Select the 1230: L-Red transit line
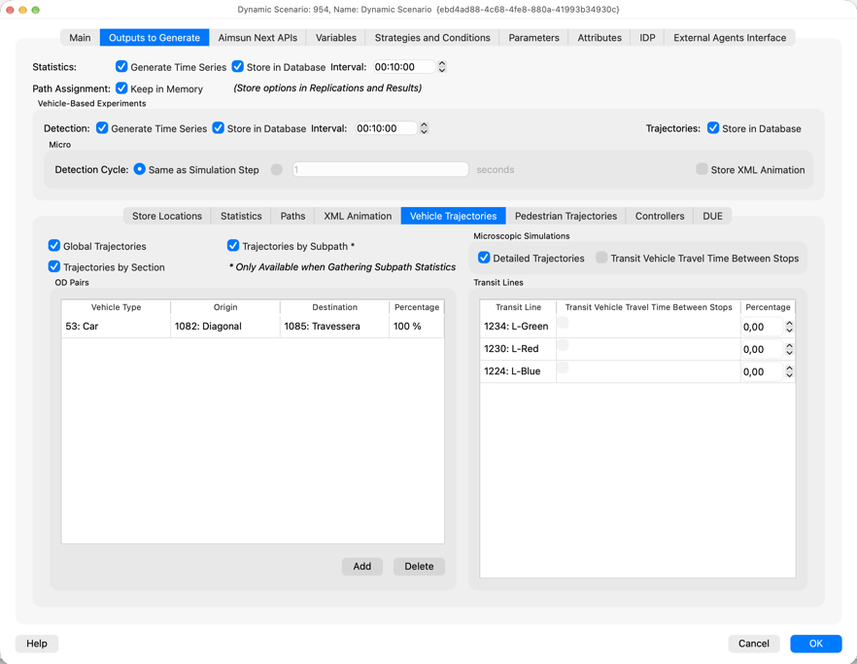857x664 pixels. (x=518, y=349)
